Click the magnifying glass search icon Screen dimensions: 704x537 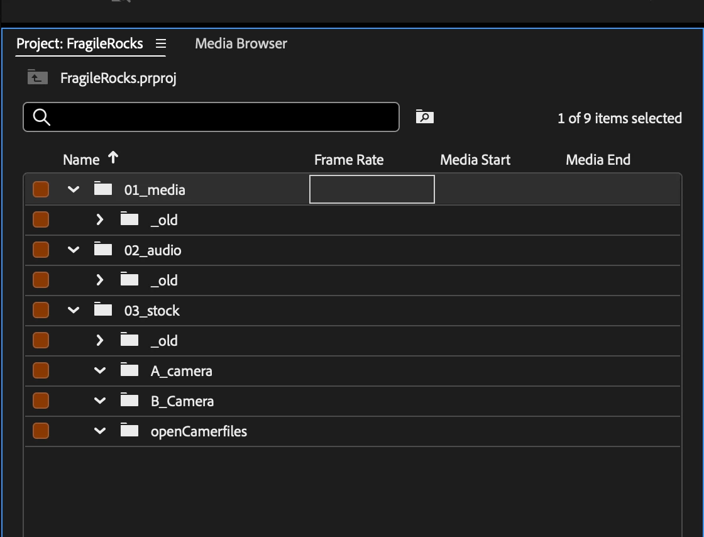click(x=41, y=117)
